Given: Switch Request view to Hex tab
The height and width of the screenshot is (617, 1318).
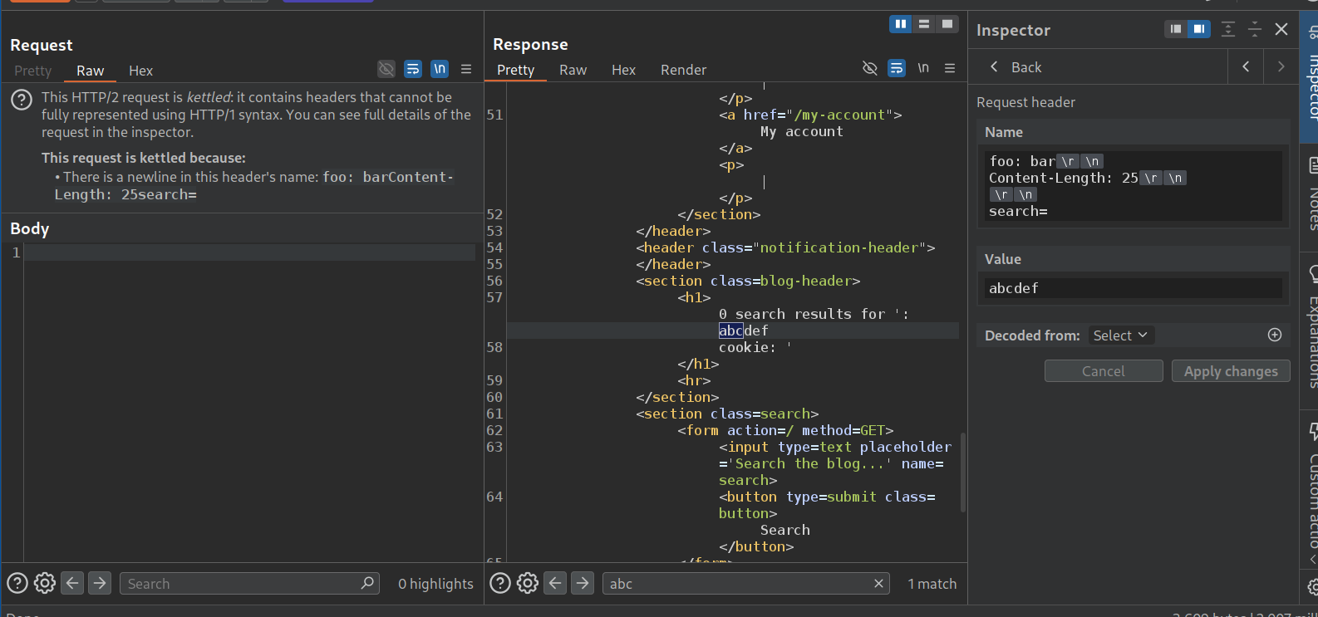Looking at the screenshot, I should pyautogui.click(x=140, y=71).
